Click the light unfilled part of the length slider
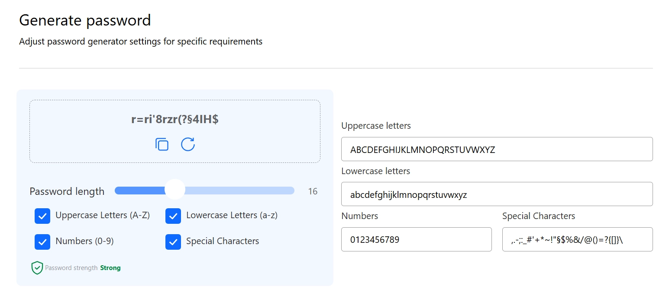This screenshot has height=302, width=669. pos(239,191)
